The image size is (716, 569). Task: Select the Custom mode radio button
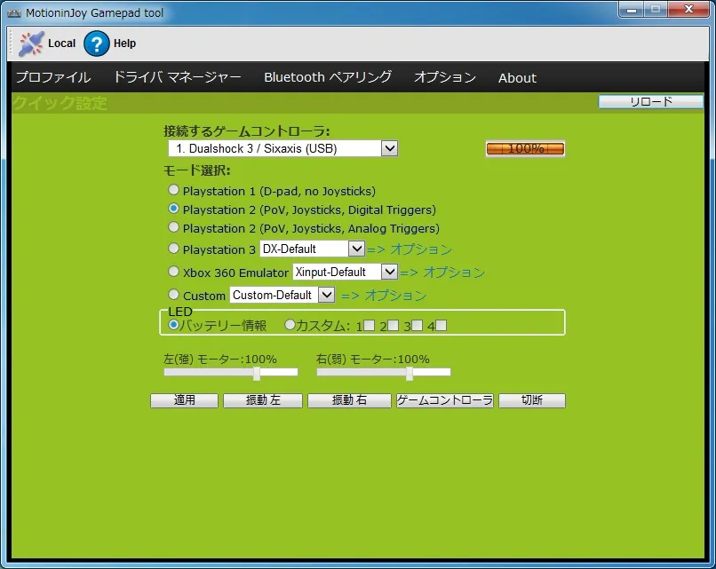pyautogui.click(x=173, y=295)
